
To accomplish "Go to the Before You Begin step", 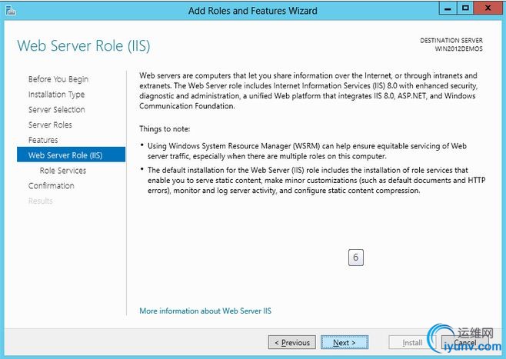I will point(58,79).
